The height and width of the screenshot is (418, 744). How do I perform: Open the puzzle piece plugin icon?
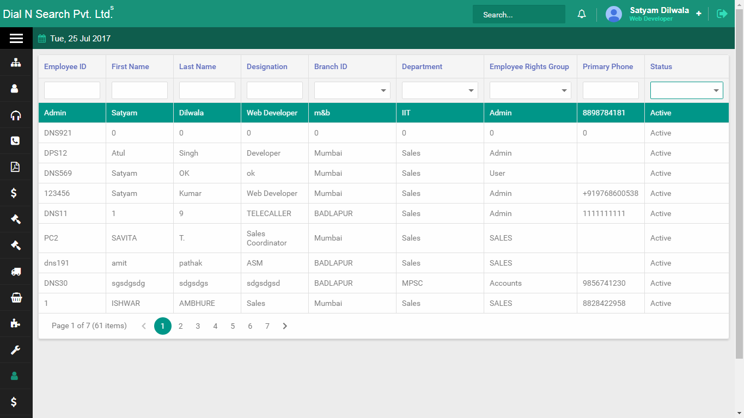click(x=16, y=323)
